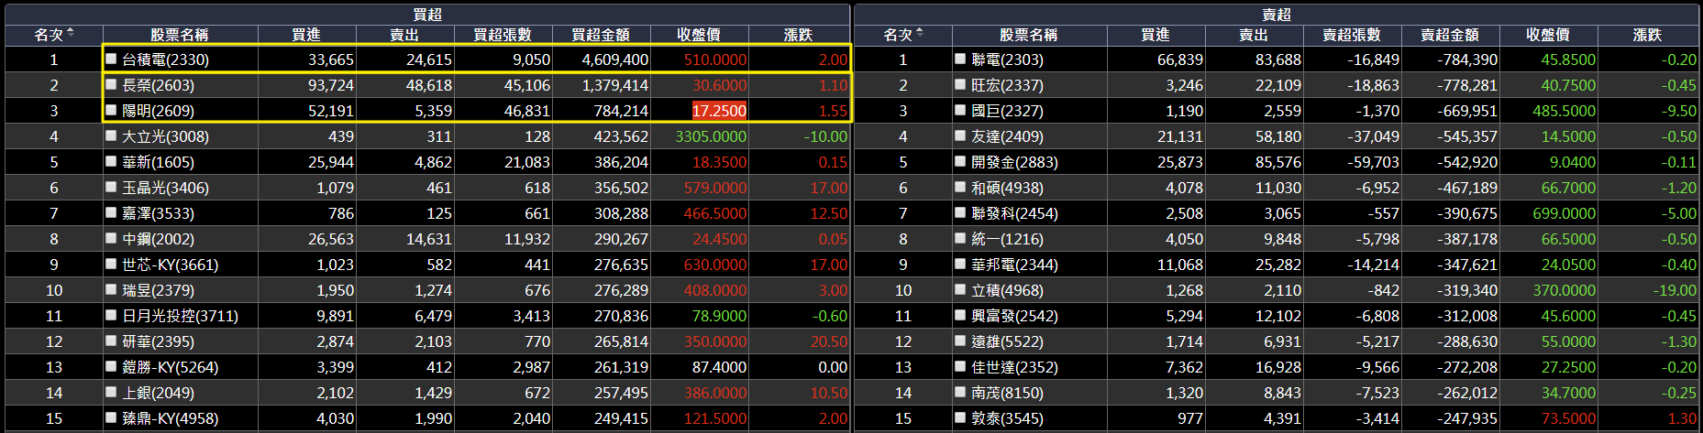Click highlighted closing price 17.2500

point(719,111)
